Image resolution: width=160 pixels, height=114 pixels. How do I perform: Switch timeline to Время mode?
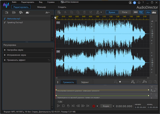(x=112, y=12)
